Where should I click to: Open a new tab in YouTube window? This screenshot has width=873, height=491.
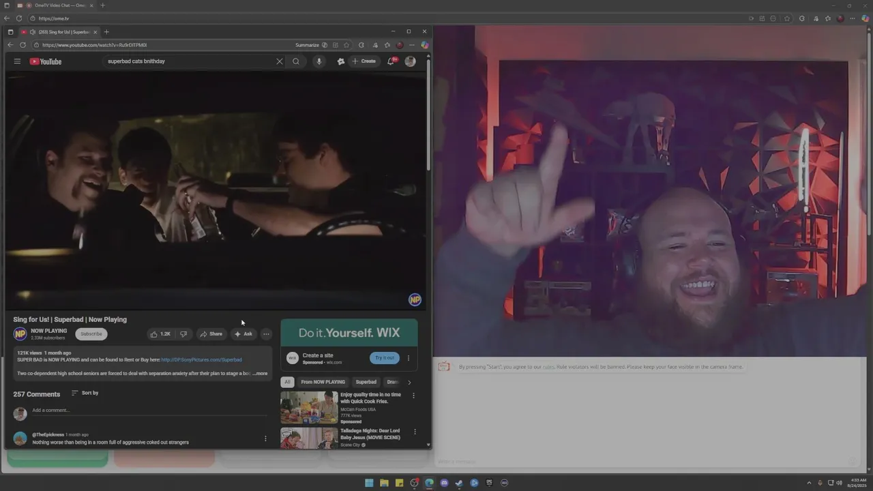pos(106,32)
